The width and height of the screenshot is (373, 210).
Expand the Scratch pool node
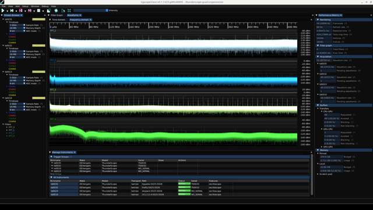[x=318, y=174]
